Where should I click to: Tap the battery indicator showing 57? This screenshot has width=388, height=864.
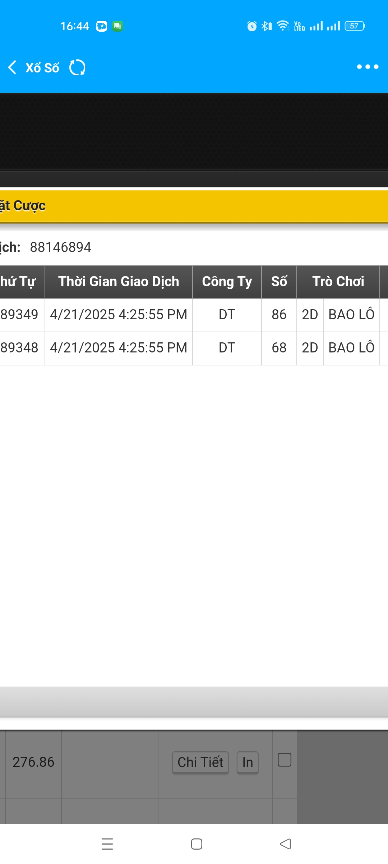(x=355, y=26)
